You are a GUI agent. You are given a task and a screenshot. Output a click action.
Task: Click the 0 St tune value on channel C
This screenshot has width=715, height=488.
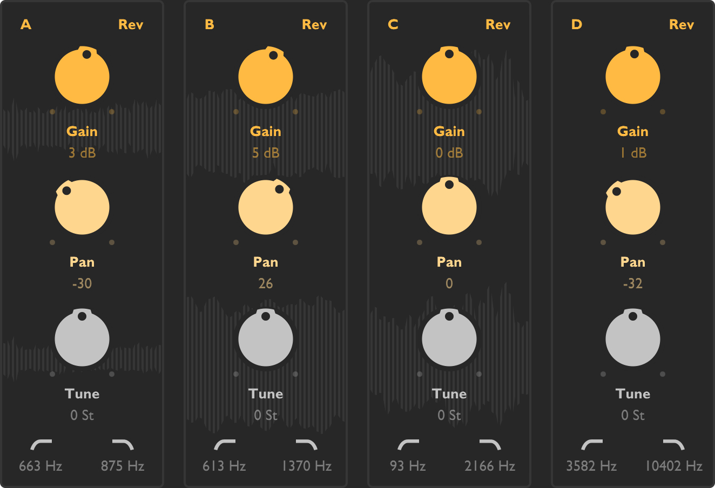449,416
